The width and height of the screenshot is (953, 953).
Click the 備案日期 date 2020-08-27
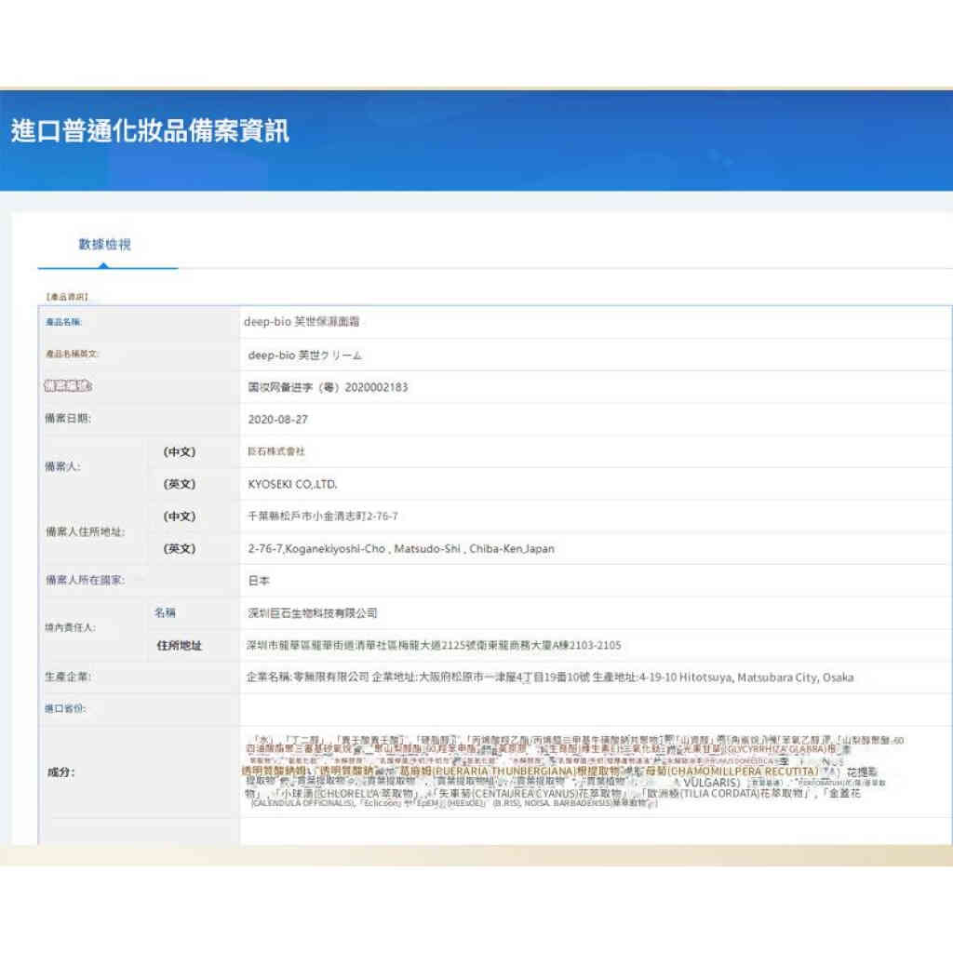pos(270,420)
